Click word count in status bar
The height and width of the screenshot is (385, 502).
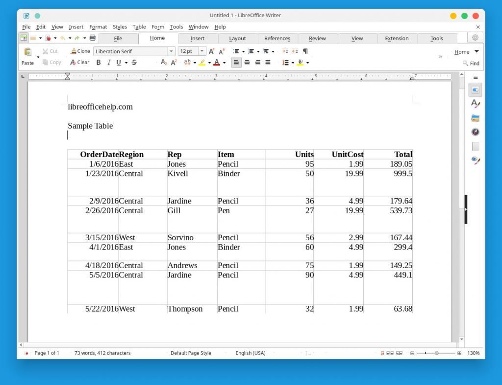(102, 353)
